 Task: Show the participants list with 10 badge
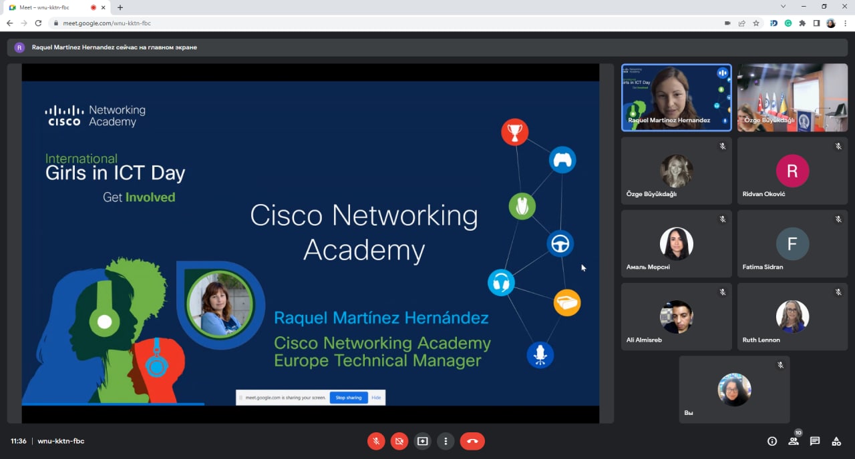794,441
